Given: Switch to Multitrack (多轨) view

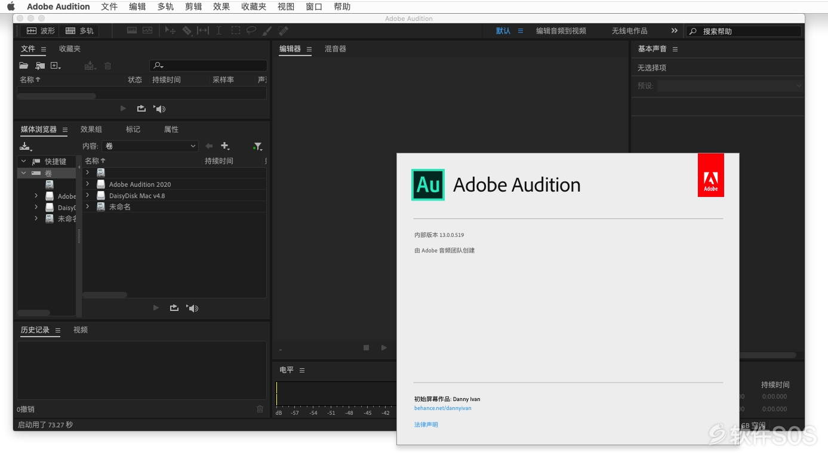Looking at the screenshot, I should pyautogui.click(x=79, y=31).
